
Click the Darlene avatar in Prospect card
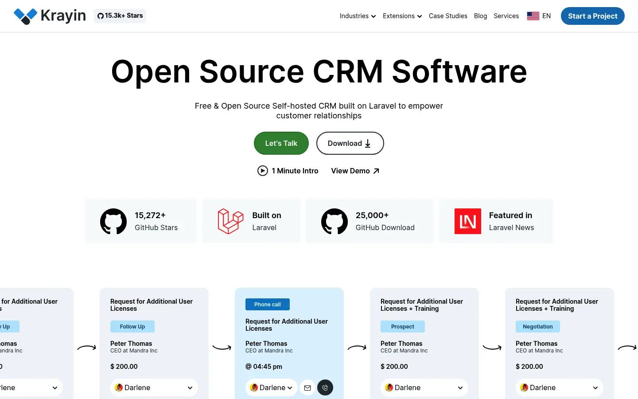coord(389,387)
